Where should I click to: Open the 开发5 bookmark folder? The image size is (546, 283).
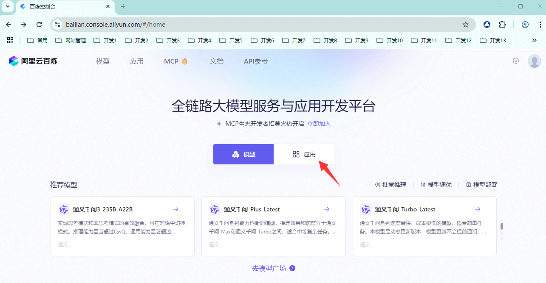click(231, 40)
